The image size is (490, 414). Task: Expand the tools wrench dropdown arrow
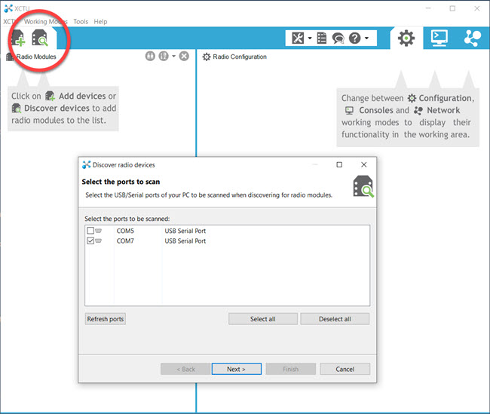point(309,38)
